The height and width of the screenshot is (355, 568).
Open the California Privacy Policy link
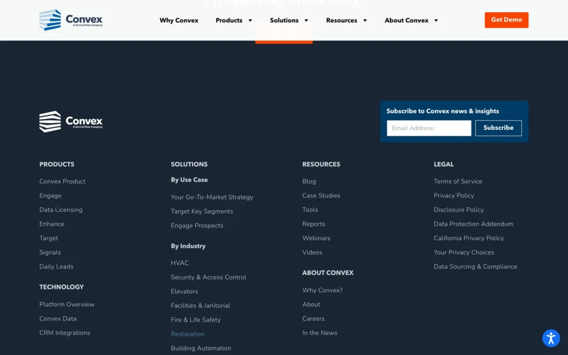click(469, 239)
